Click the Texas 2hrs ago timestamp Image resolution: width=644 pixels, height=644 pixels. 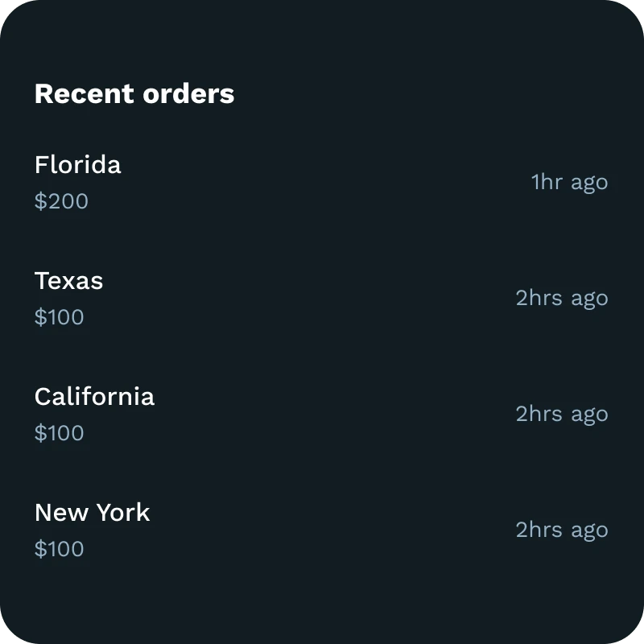point(562,298)
